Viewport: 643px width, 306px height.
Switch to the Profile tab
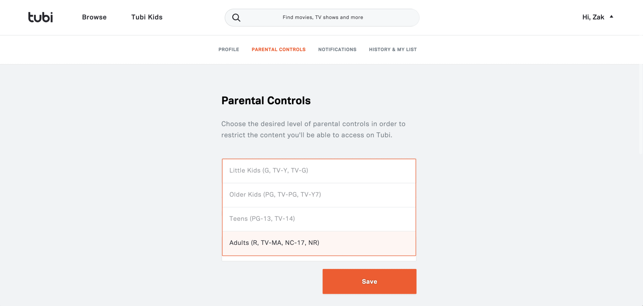tap(229, 50)
